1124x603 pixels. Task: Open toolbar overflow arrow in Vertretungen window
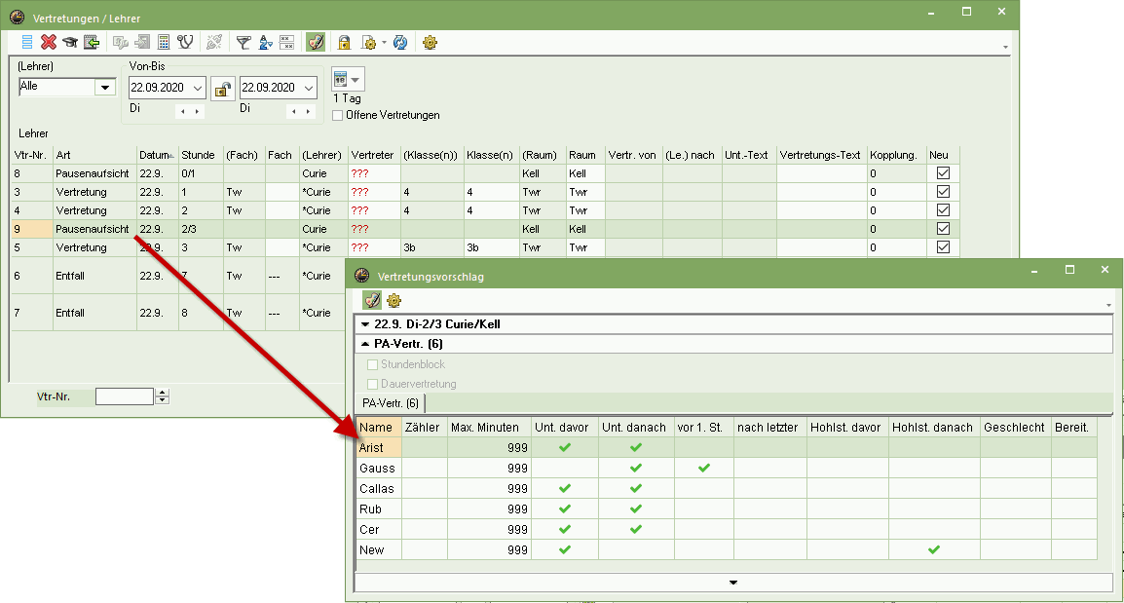(1006, 48)
